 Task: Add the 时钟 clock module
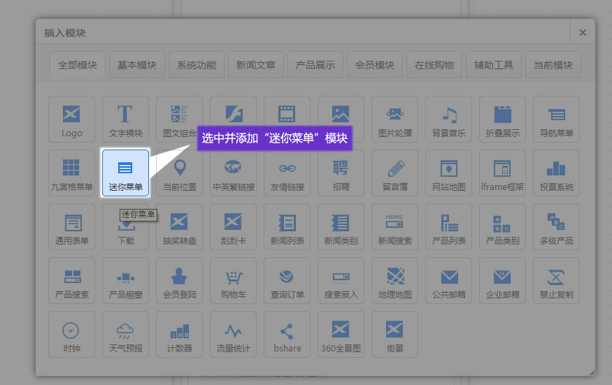(71, 334)
